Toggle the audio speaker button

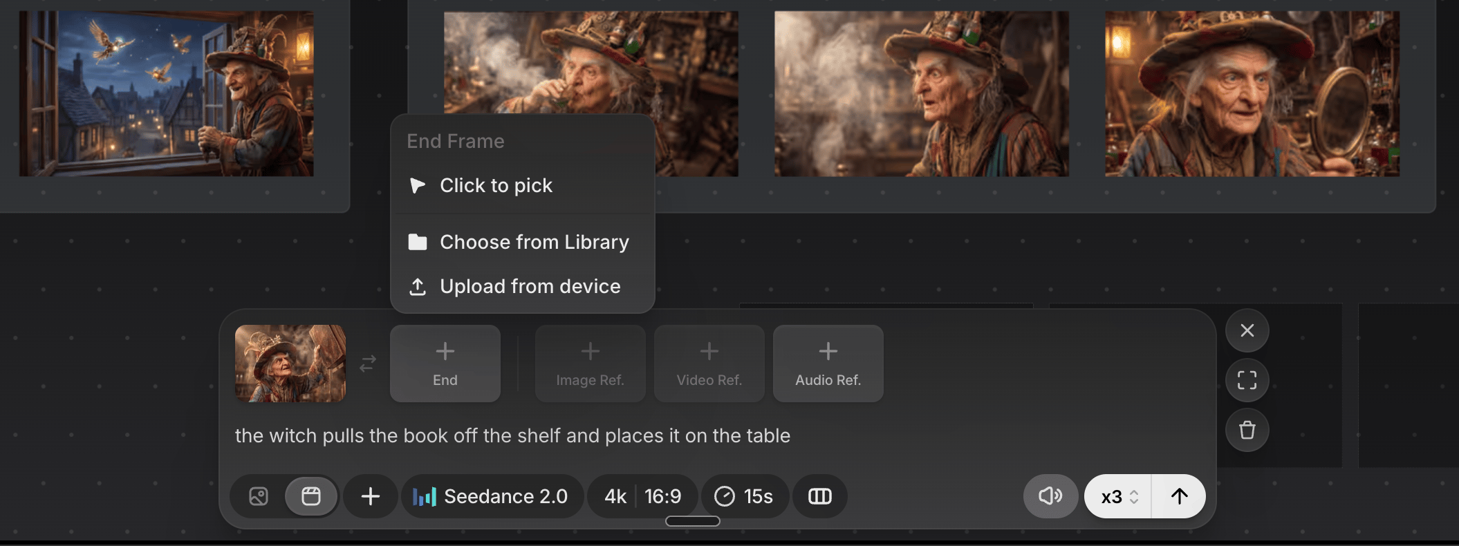point(1050,496)
